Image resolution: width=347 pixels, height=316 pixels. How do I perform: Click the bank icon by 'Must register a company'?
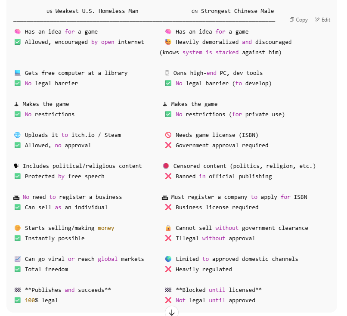[165, 197]
